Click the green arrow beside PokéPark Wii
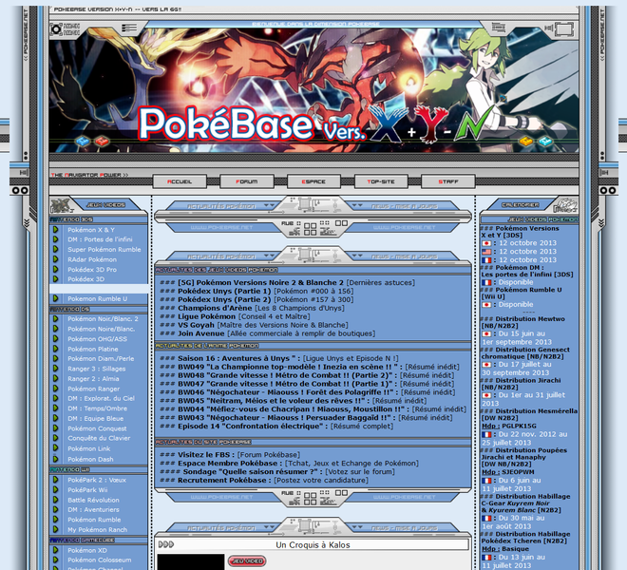 coord(56,489)
